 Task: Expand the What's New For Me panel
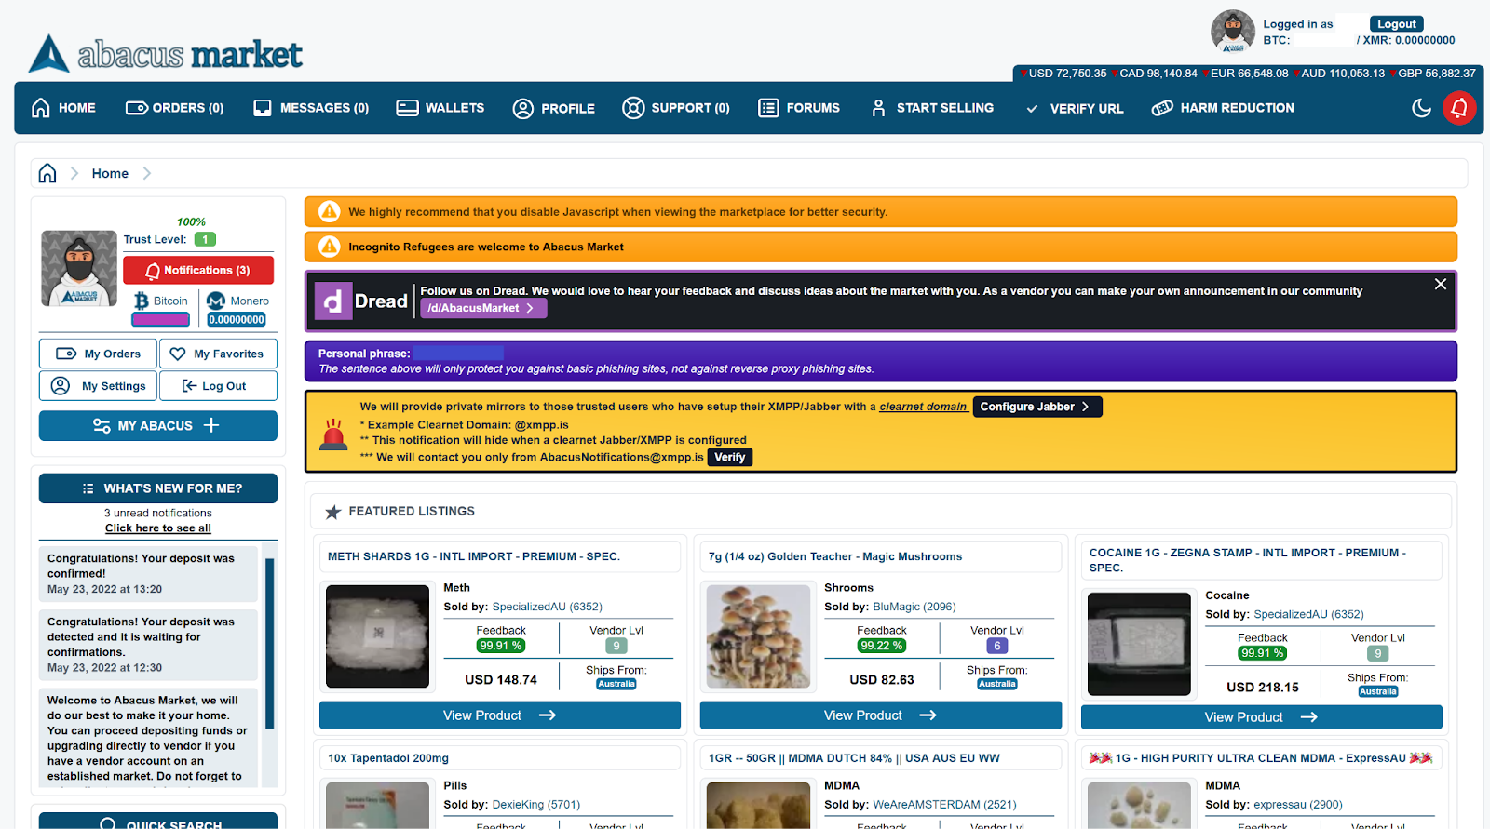(x=157, y=488)
